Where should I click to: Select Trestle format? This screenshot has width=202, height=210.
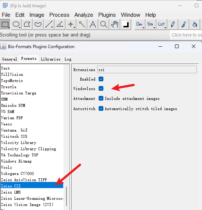coord(32,87)
